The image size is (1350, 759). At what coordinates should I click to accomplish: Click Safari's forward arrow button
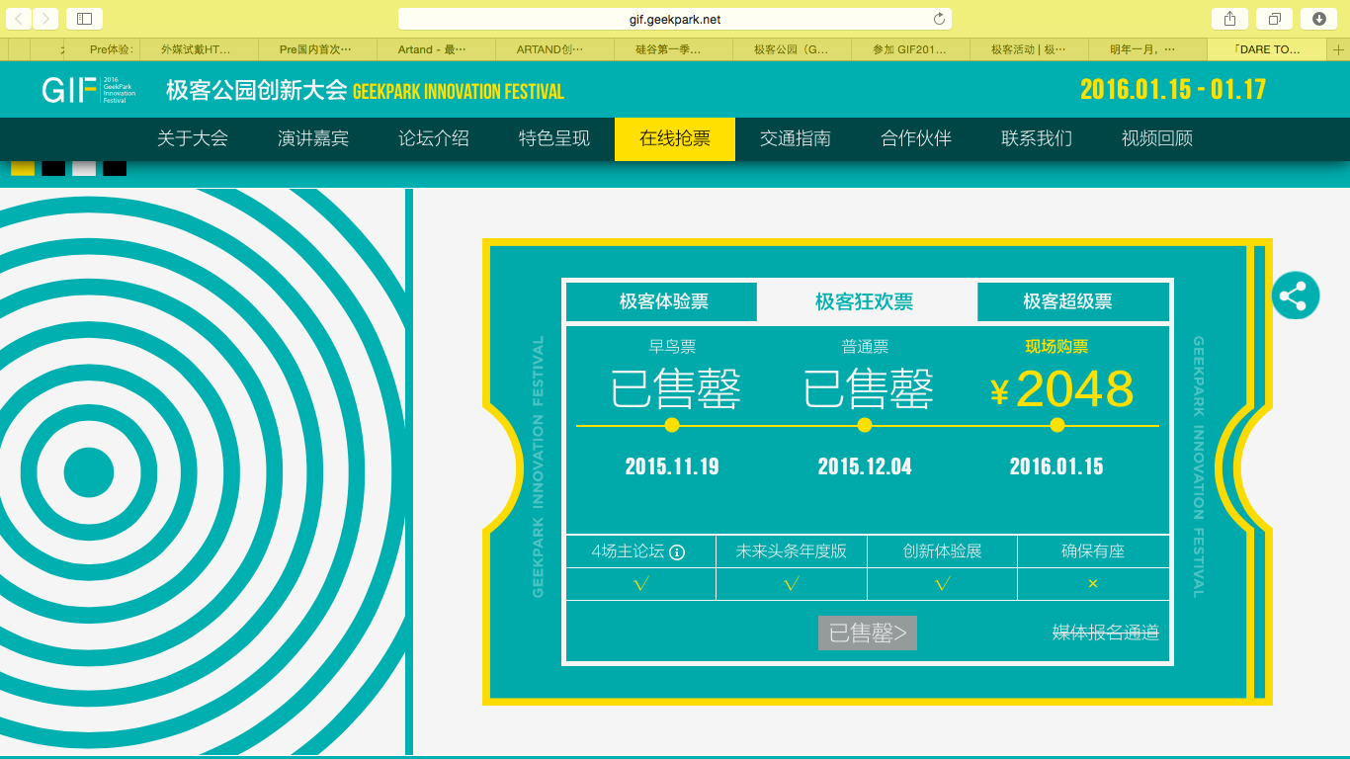pos(45,19)
